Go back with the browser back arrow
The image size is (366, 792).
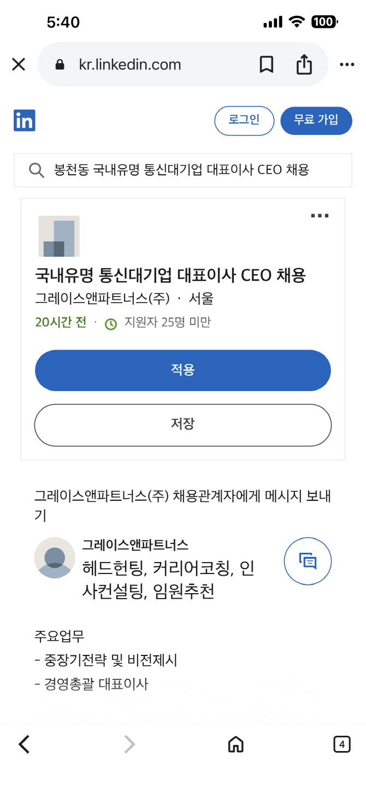[24, 744]
